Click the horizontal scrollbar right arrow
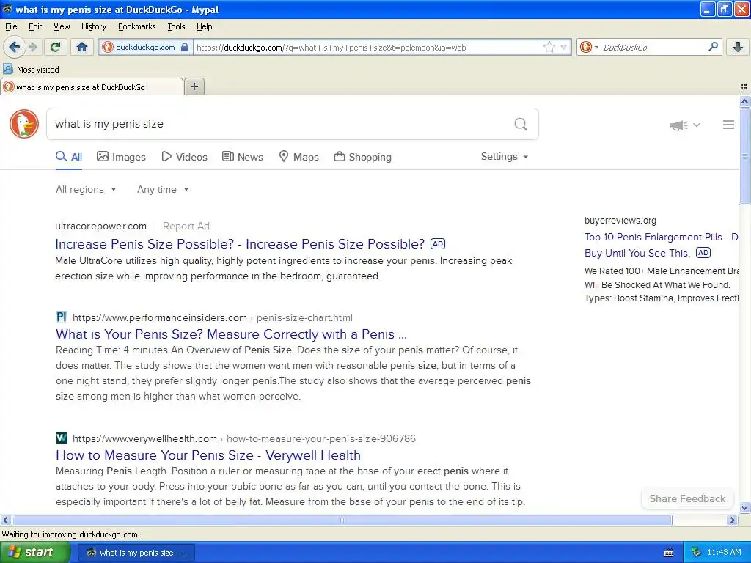Viewport: 751px width, 563px height. pyautogui.click(x=731, y=520)
